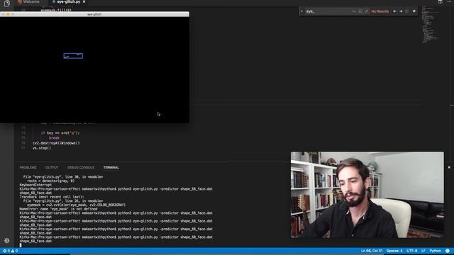Click the 'vs.stop()' code line

pyautogui.click(x=42, y=148)
